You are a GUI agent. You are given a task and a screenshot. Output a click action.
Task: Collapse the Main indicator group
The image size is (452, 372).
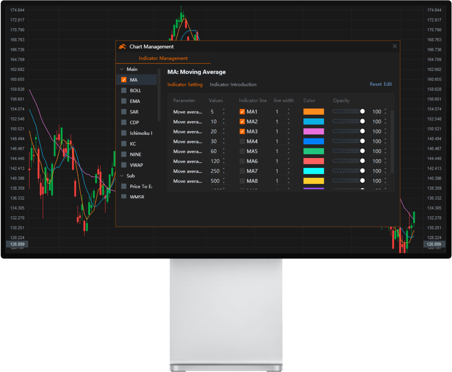pyautogui.click(x=122, y=69)
